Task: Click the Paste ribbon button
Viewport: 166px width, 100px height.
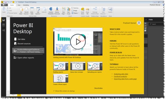Action: pos(4,10)
